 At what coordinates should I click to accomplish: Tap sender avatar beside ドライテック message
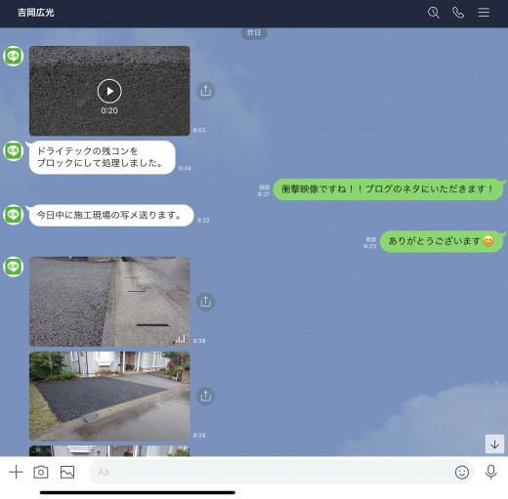[14, 151]
